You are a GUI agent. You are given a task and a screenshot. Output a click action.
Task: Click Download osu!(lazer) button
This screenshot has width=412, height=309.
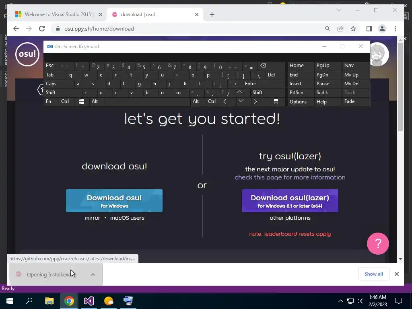click(290, 201)
